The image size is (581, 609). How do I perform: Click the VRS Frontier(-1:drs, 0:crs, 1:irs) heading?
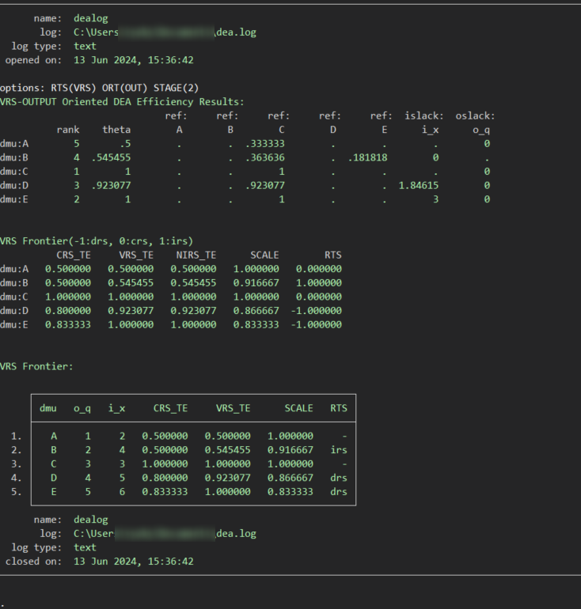pos(96,241)
